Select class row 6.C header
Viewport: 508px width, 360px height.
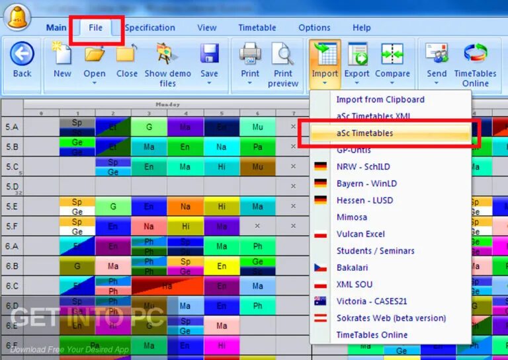pyautogui.click(x=12, y=286)
